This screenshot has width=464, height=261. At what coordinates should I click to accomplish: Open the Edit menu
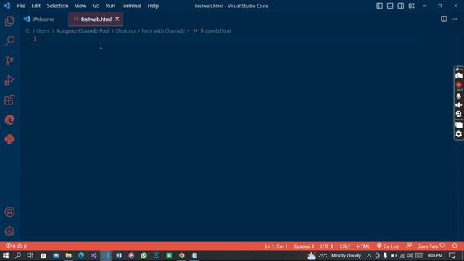tap(36, 6)
